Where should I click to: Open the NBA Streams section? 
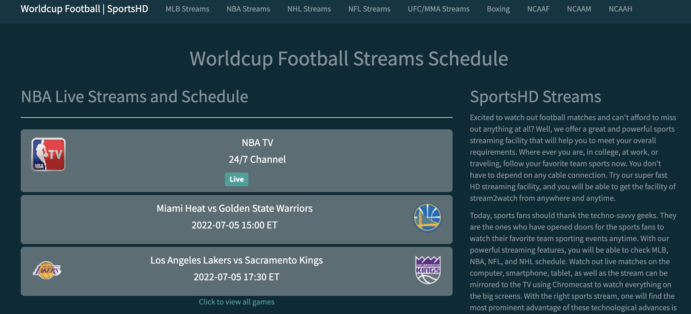coord(248,9)
